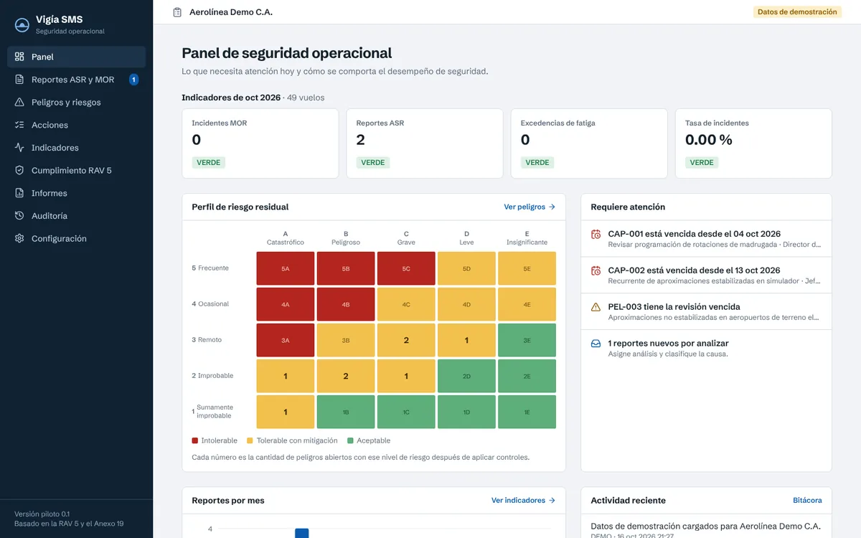Click the risk cell 1A showing 1
861x538 pixels.
pos(286,412)
